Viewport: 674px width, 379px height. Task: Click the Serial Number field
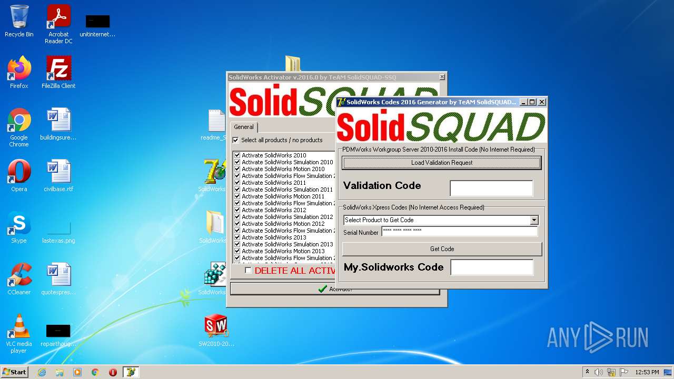(459, 232)
